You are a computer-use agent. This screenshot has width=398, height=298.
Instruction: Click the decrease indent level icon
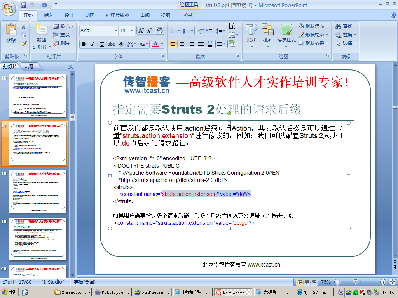coord(201,31)
